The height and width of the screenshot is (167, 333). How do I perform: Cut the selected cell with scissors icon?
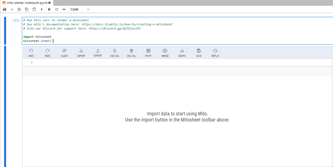(x=19, y=9)
